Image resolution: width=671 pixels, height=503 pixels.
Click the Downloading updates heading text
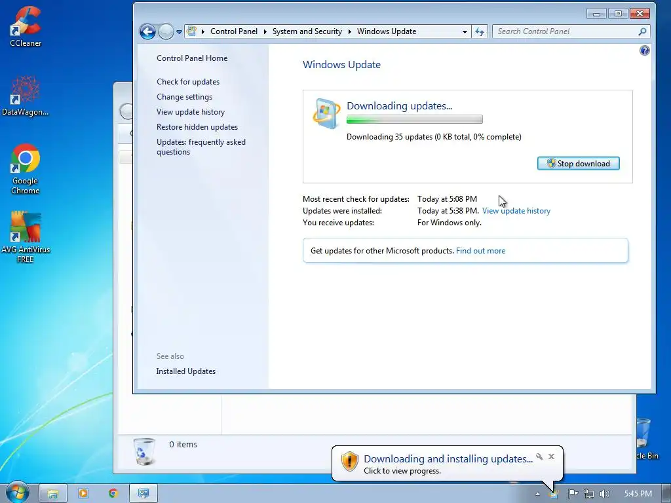pos(399,105)
